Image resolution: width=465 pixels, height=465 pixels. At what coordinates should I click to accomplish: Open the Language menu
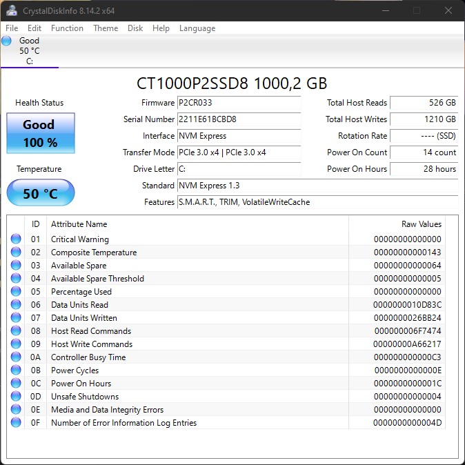point(197,28)
